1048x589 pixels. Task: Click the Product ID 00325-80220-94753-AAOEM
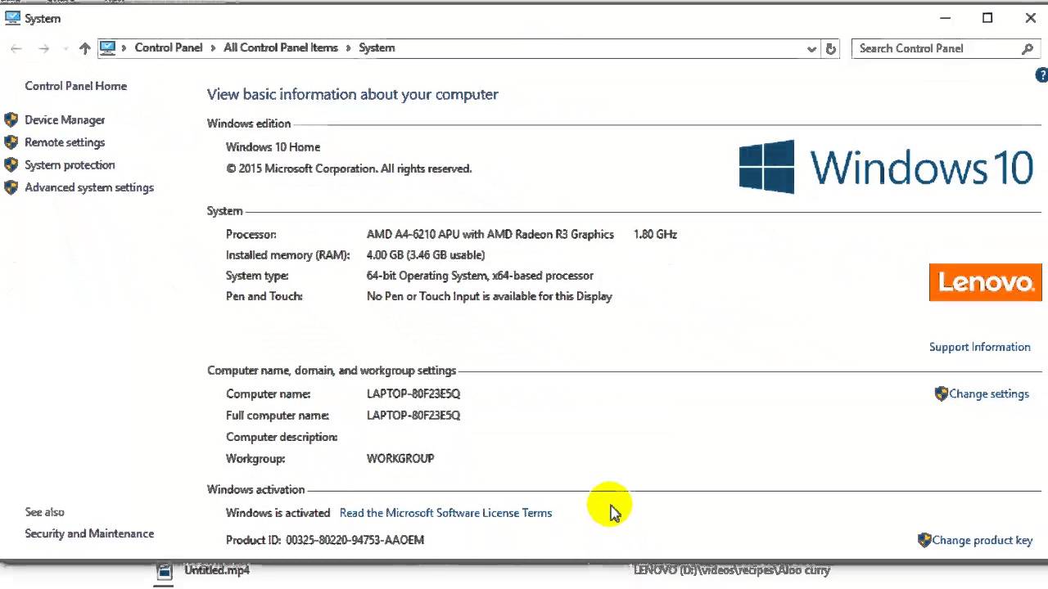pos(325,540)
